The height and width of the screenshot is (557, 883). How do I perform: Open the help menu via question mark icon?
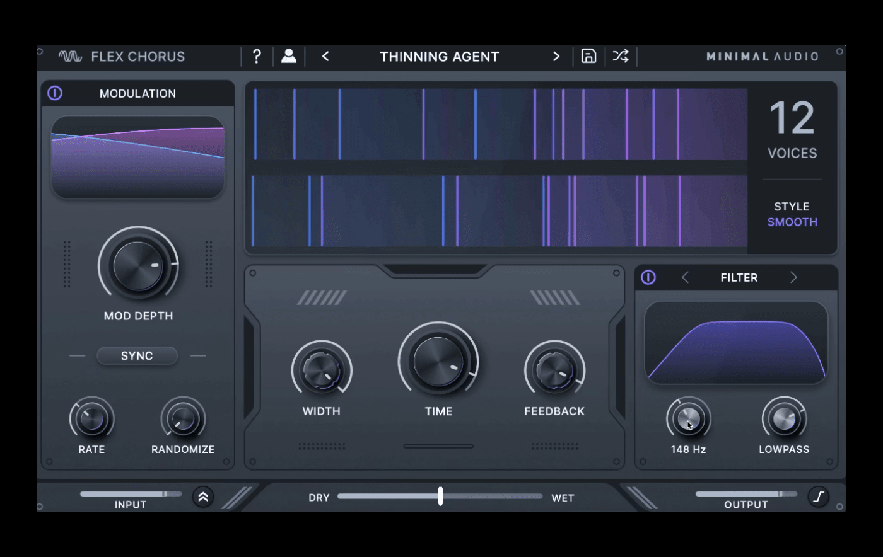pos(256,56)
